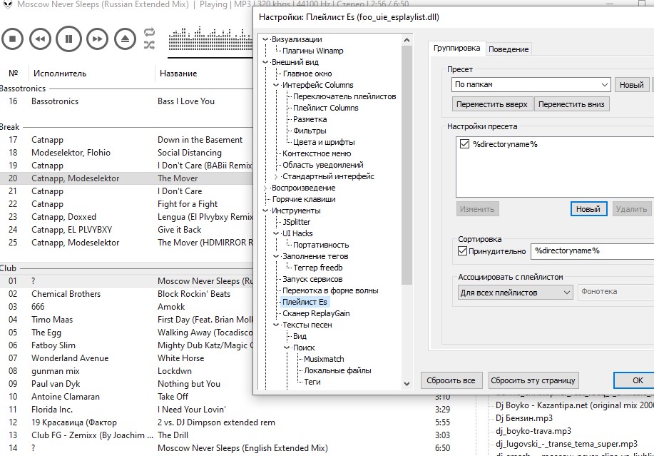
Task: Toggle the Принудительно sorting checkbox
Action: [462, 251]
